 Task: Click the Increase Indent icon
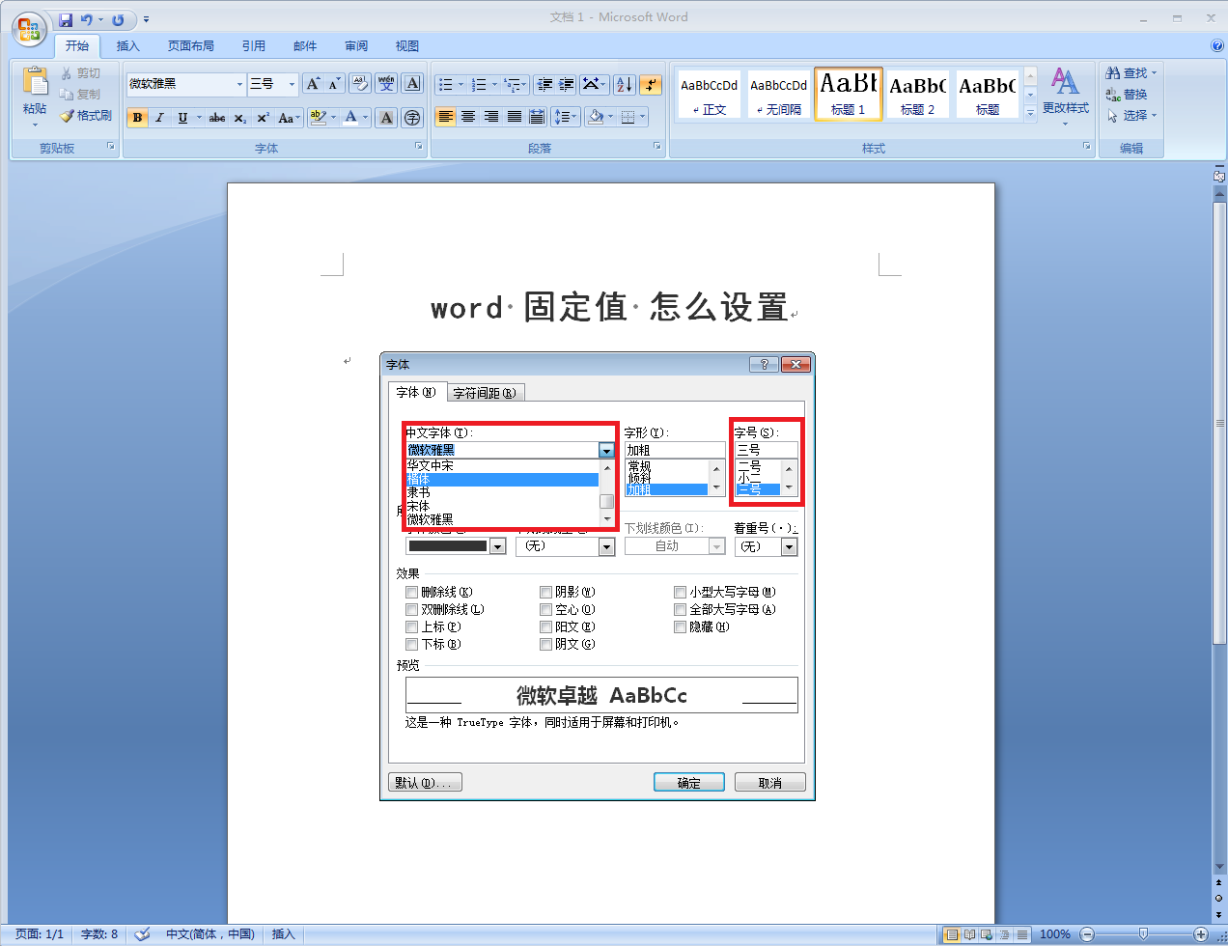coord(567,84)
